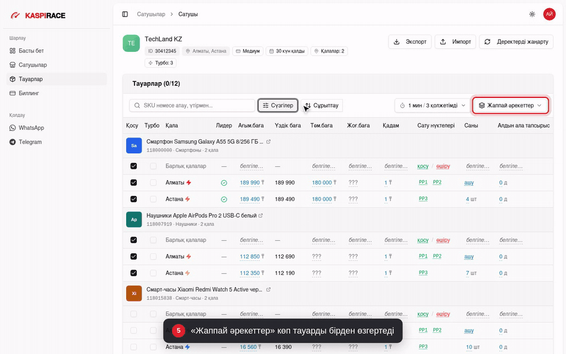Click «ашу» quantity link in AirPods Алматы row

(469, 257)
